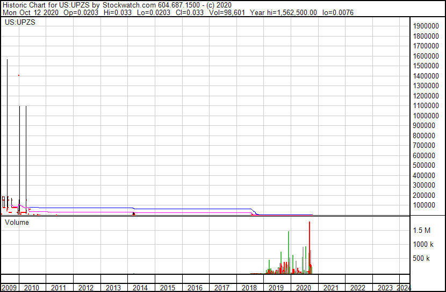The width and height of the screenshot is (446, 292).
Task: Select the Vol=98,601 volume value
Action: coord(227,12)
